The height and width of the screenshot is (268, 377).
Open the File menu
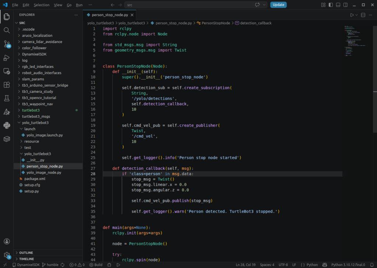pyautogui.click(x=15, y=5)
